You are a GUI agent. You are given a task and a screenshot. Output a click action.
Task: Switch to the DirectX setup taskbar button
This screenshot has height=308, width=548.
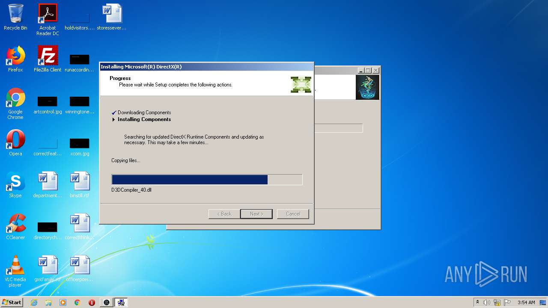click(122, 302)
